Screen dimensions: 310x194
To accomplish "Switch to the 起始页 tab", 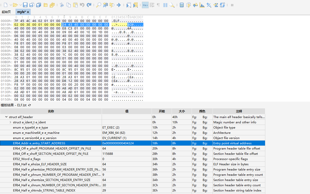I will 6,12.
